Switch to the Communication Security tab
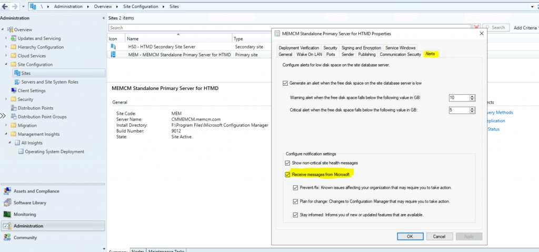Screen dimensions: 539x252 [400, 54]
